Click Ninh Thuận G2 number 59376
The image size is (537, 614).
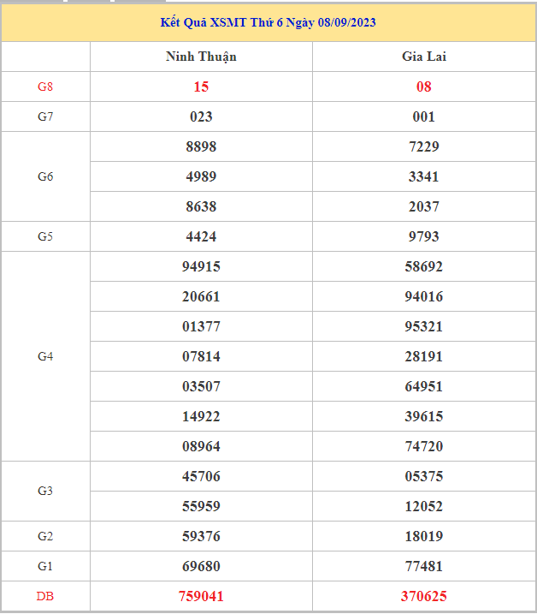coord(201,536)
